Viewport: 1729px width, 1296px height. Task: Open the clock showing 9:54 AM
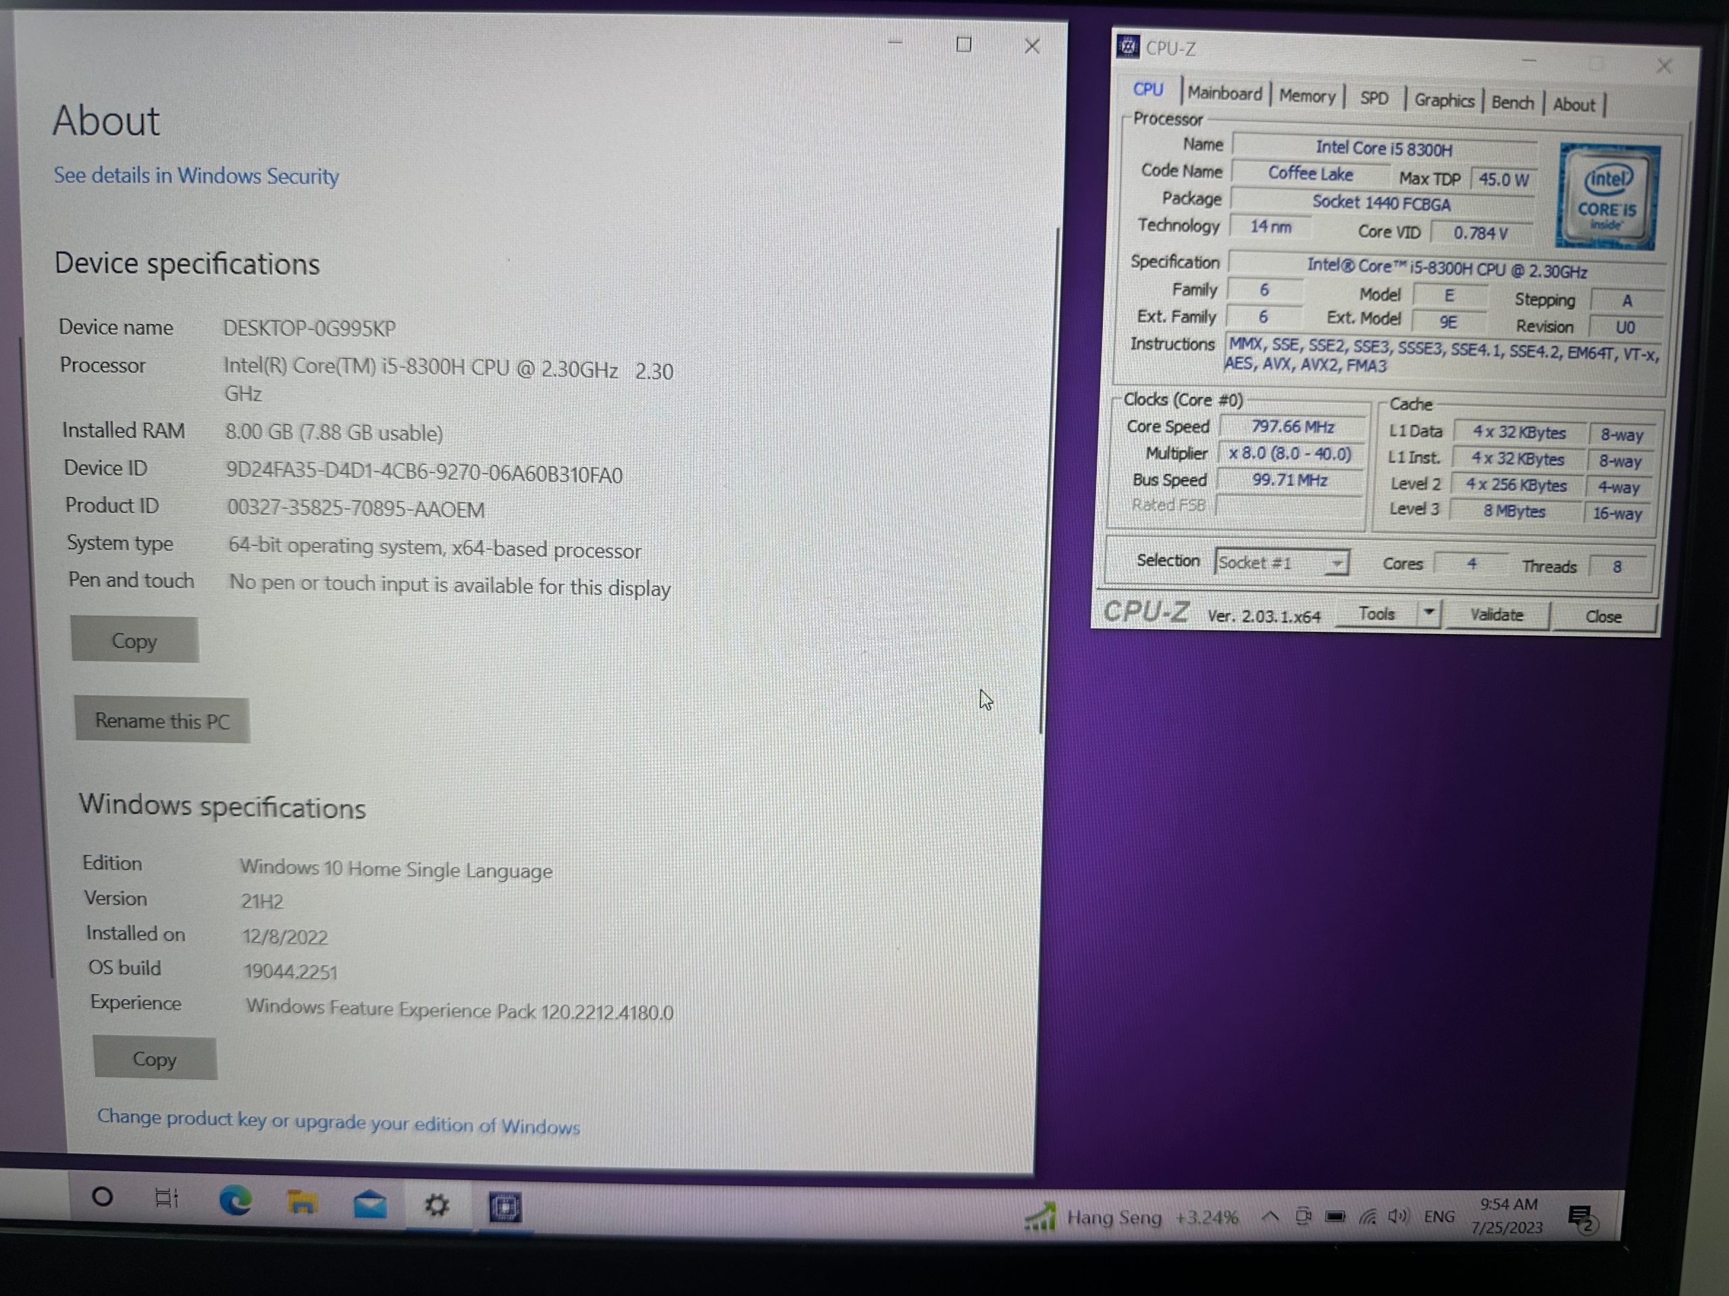point(1507,1216)
